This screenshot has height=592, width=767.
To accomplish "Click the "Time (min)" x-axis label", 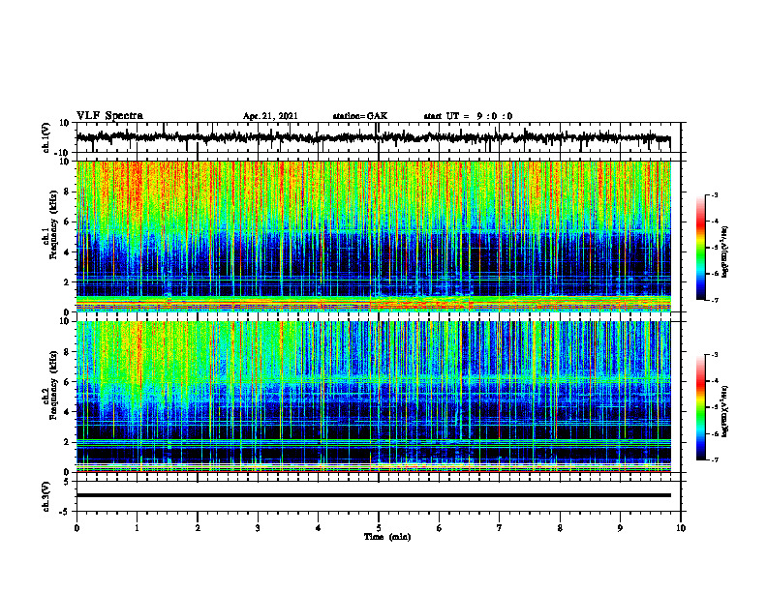I will (387, 537).
